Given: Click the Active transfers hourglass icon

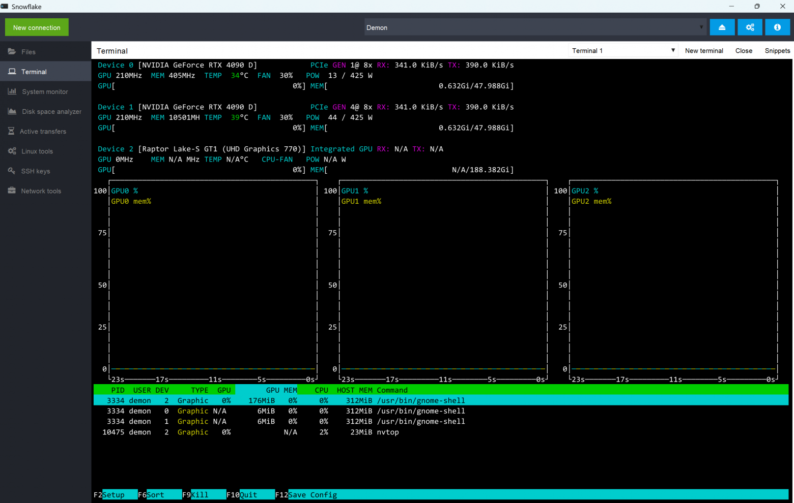Looking at the screenshot, I should pyautogui.click(x=11, y=131).
